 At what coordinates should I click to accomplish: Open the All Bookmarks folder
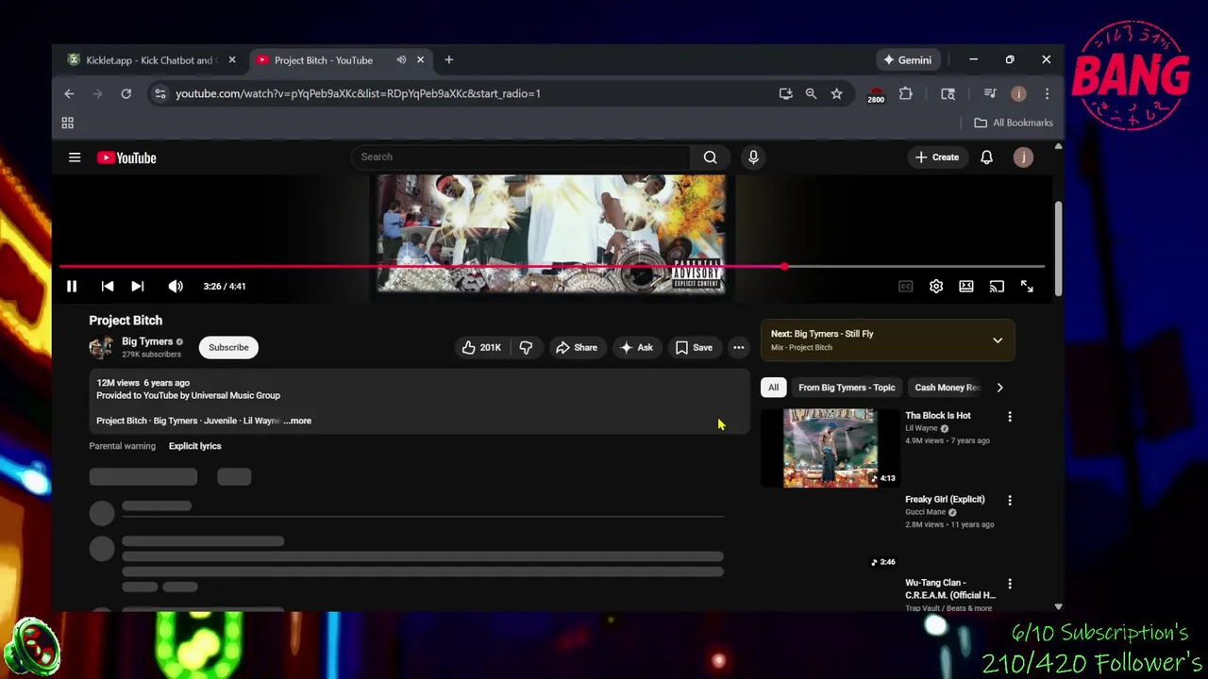tap(1014, 123)
